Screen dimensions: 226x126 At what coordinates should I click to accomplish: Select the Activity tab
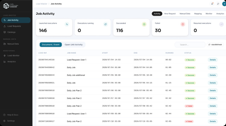pos(157,13)
